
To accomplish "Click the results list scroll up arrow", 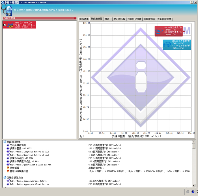I will (194, 142).
